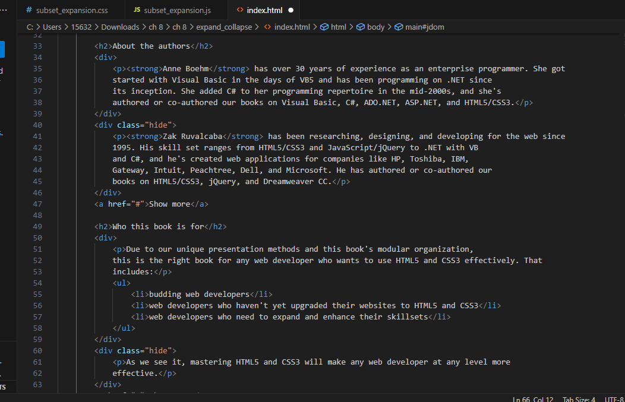The width and height of the screenshot is (625, 402).
Task: Click the body symbol icon in the breadcrumb
Action: pos(362,27)
